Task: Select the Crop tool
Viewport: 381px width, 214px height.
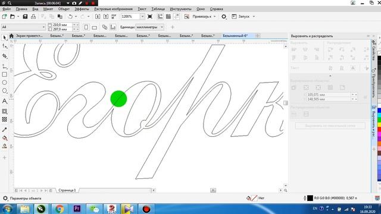Action: pyautogui.click(x=4, y=56)
